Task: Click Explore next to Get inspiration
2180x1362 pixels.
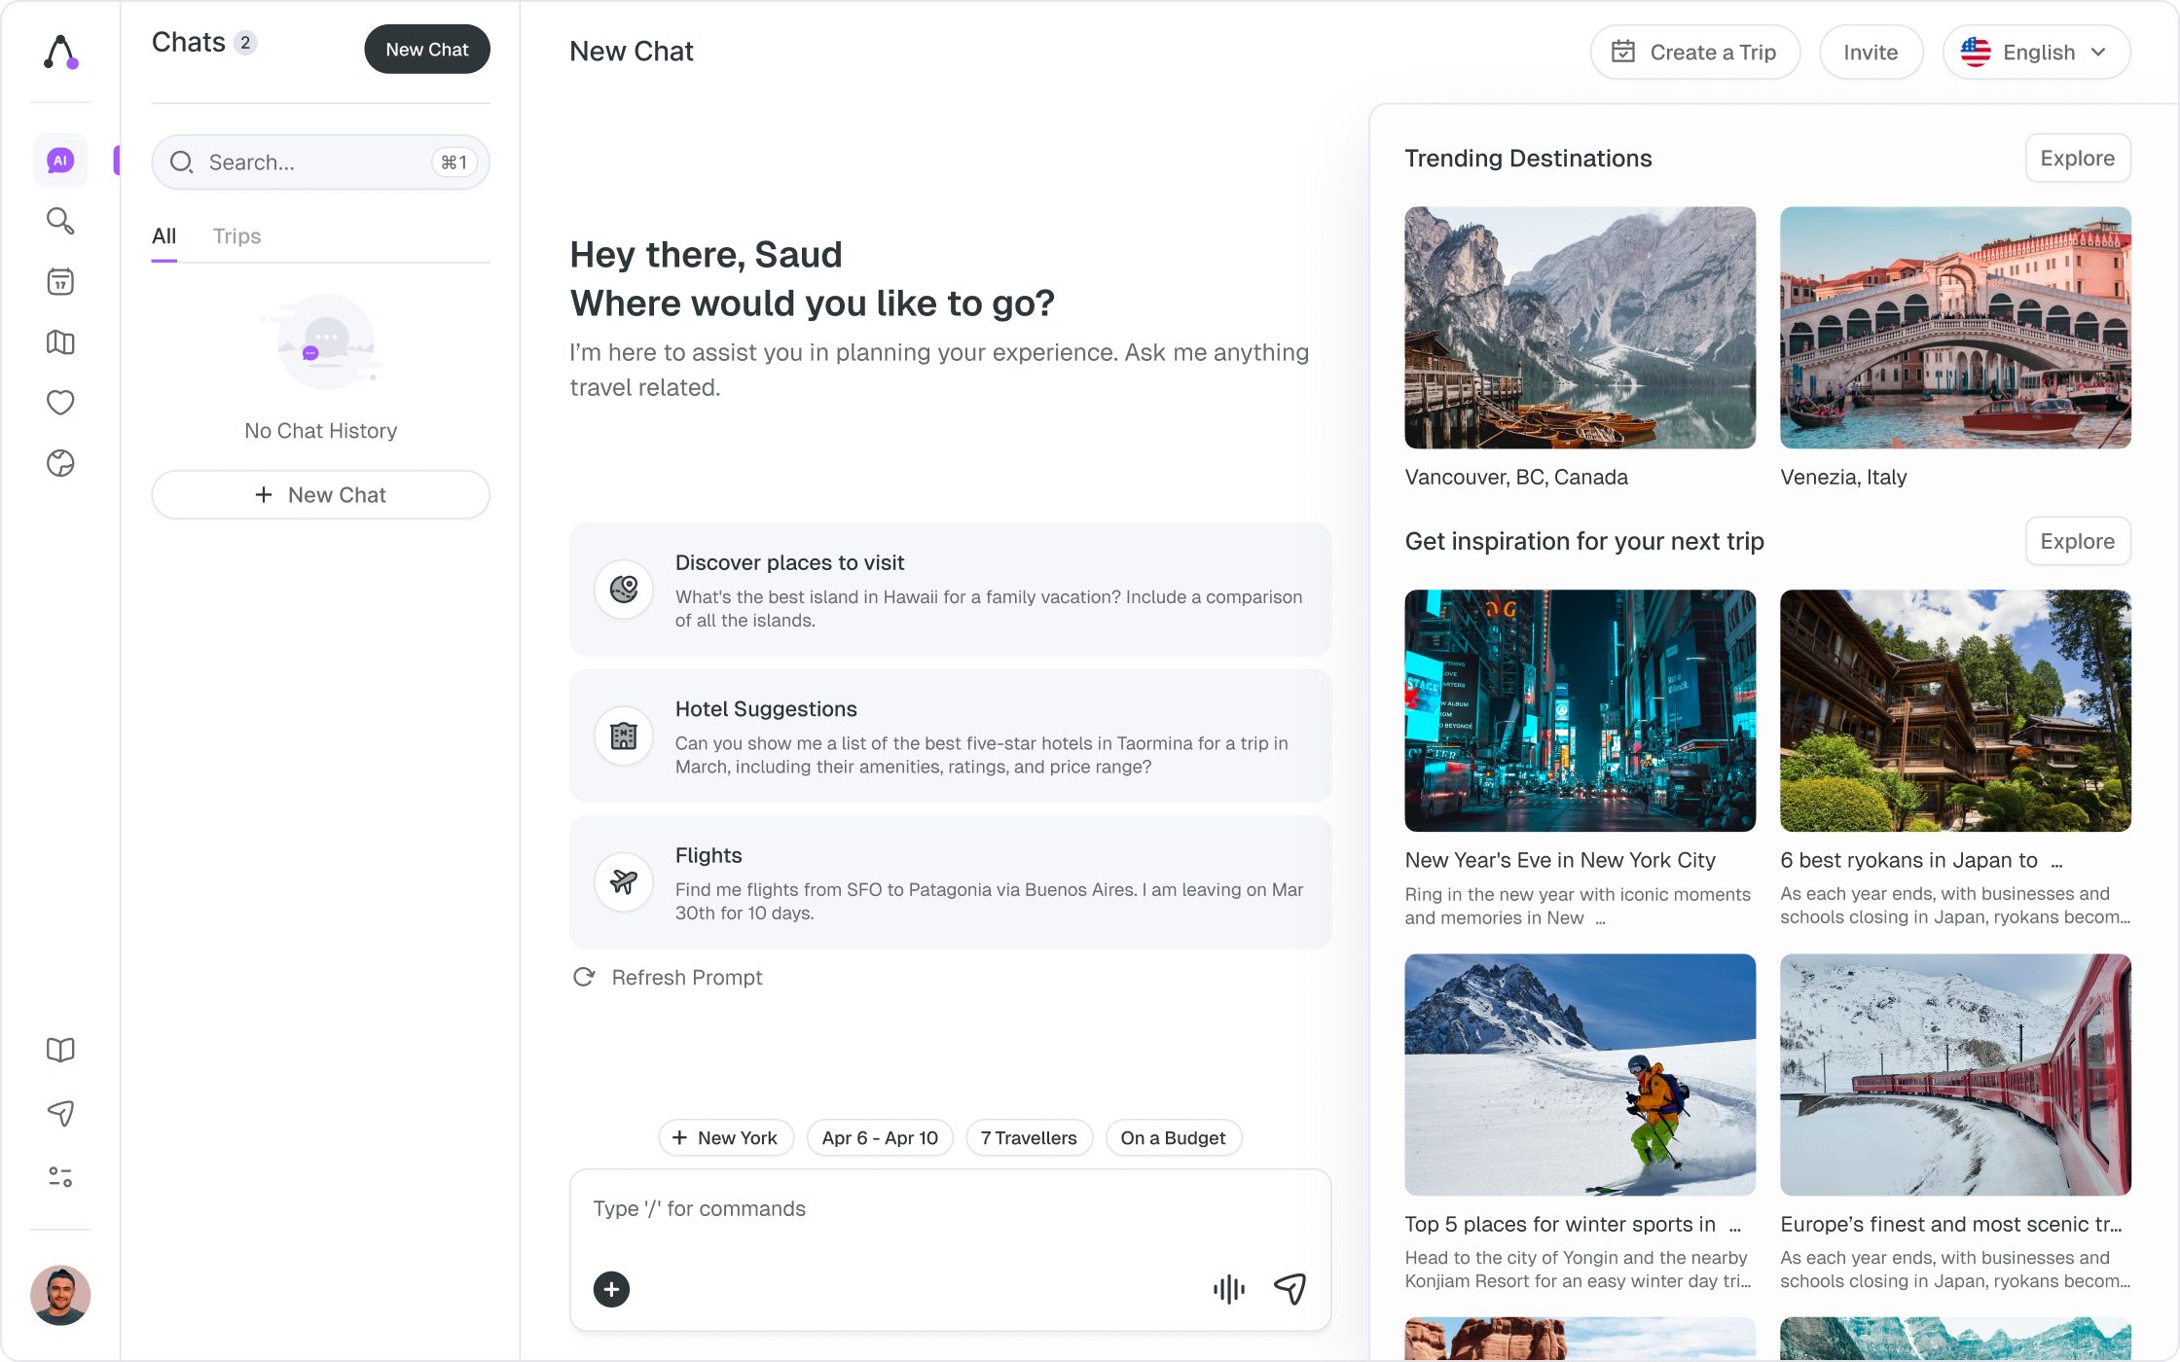Action: [x=2077, y=541]
